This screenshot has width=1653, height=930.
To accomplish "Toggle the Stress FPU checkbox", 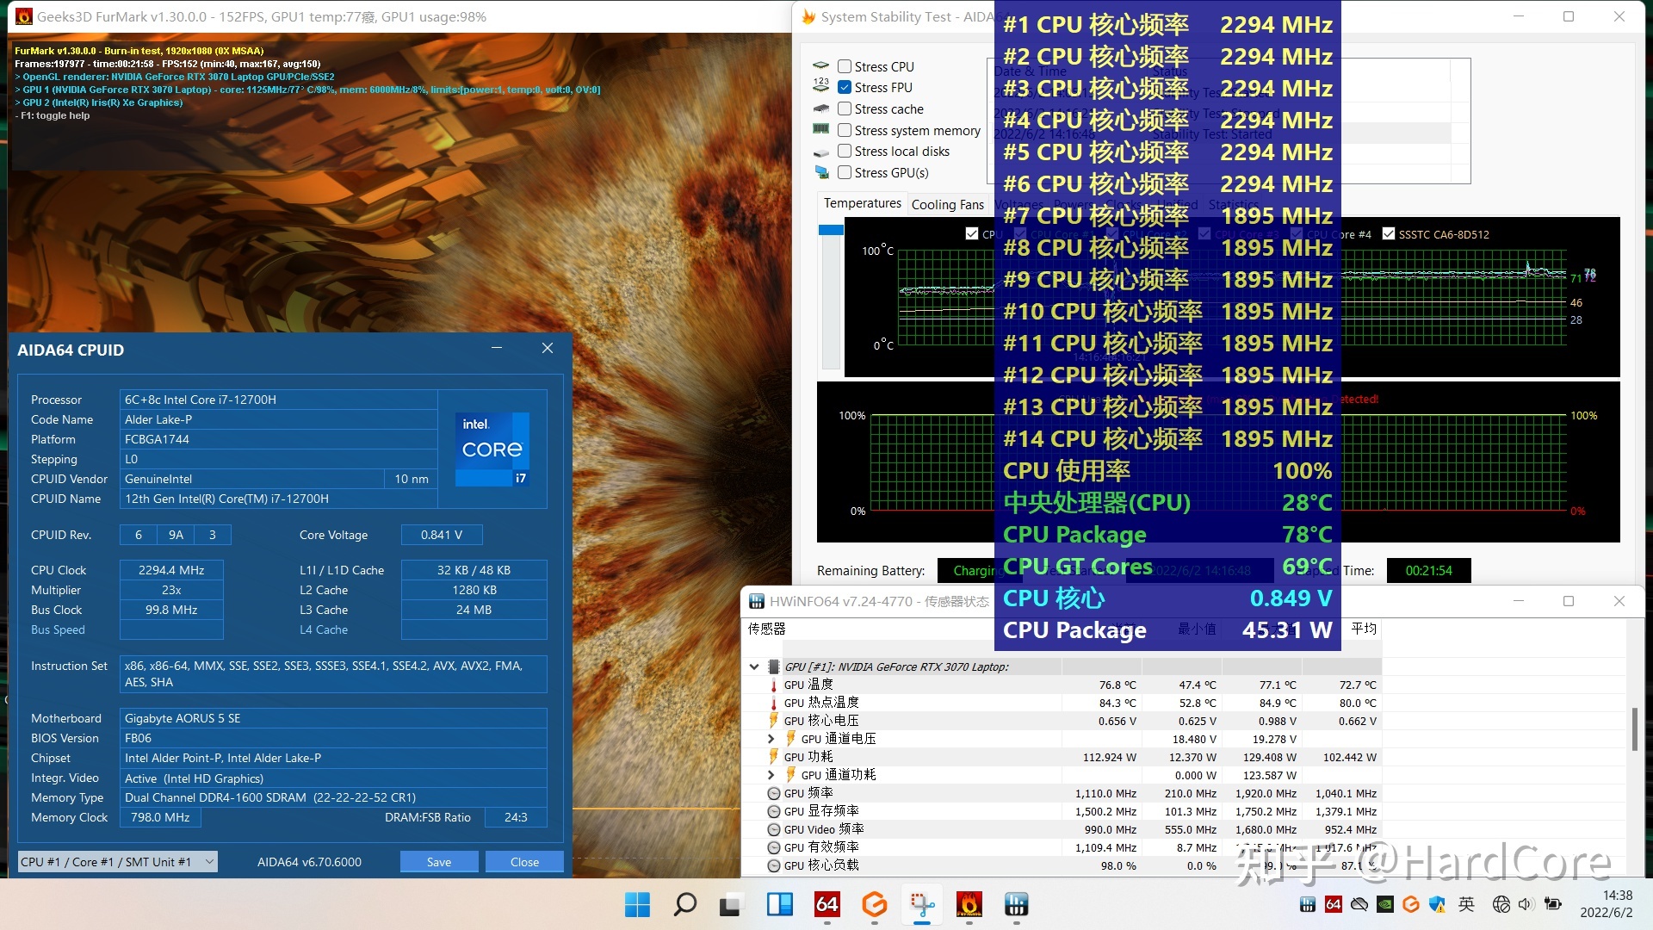I will (845, 88).
